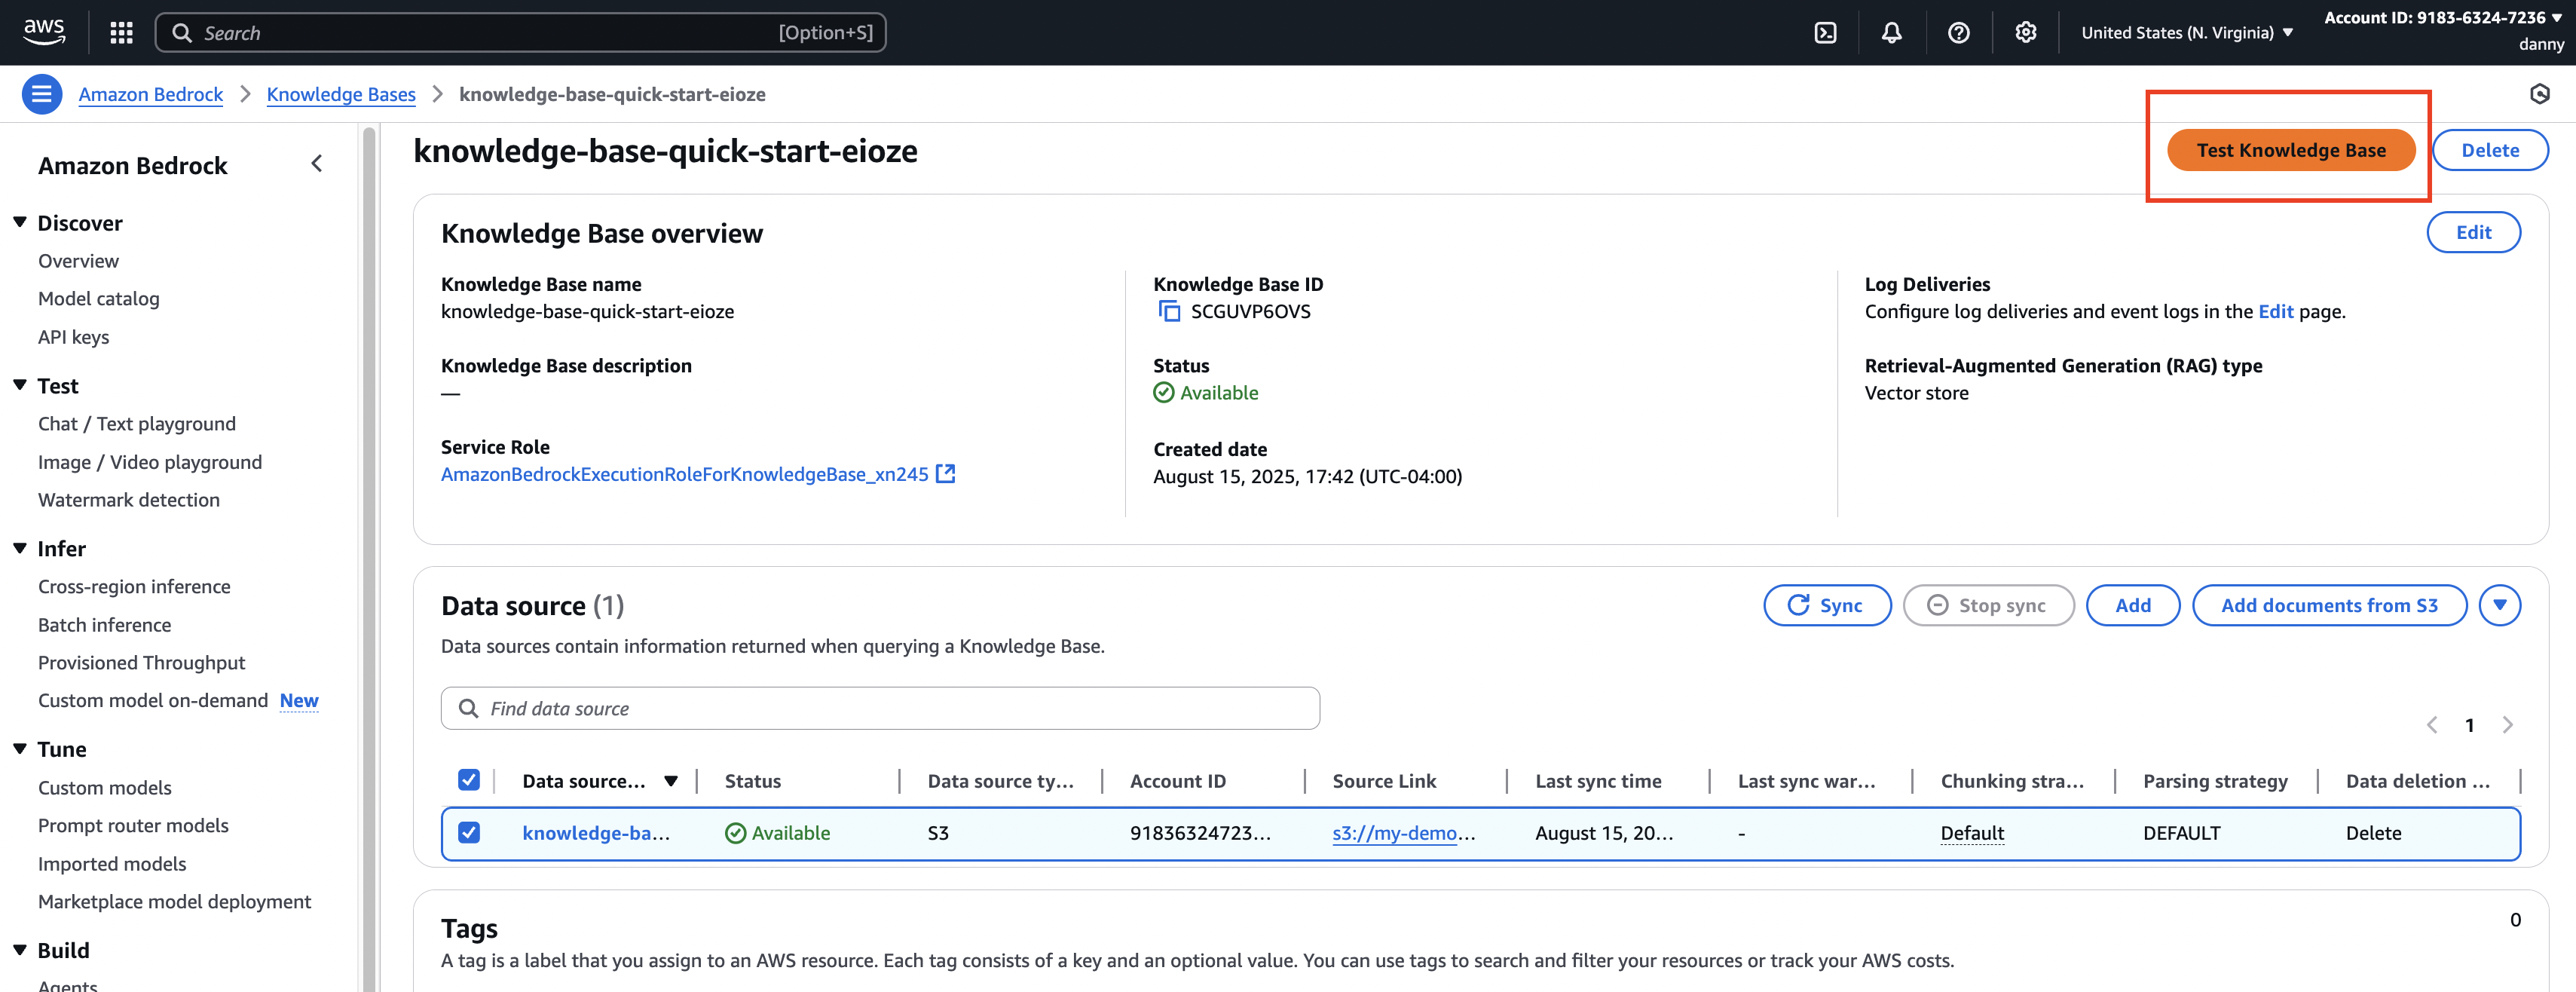The width and height of the screenshot is (2576, 992).
Task: Open the AWS services grid menu
Action: pyautogui.click(x=121, y=33)
